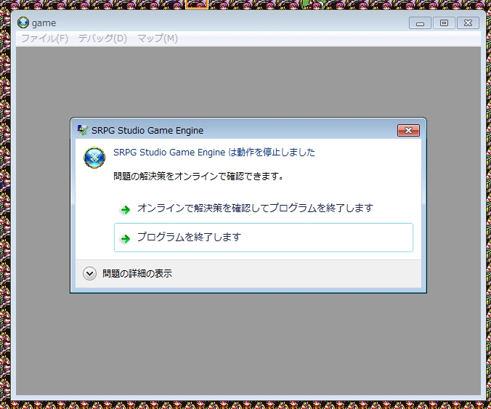The image size is (491, 409).
Task: Open the マップ(M) menu
Action: pyautogui.click(x=158, y=39)
